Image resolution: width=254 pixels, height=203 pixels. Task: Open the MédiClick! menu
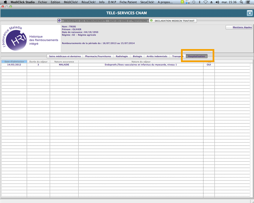tap(71, 2)
